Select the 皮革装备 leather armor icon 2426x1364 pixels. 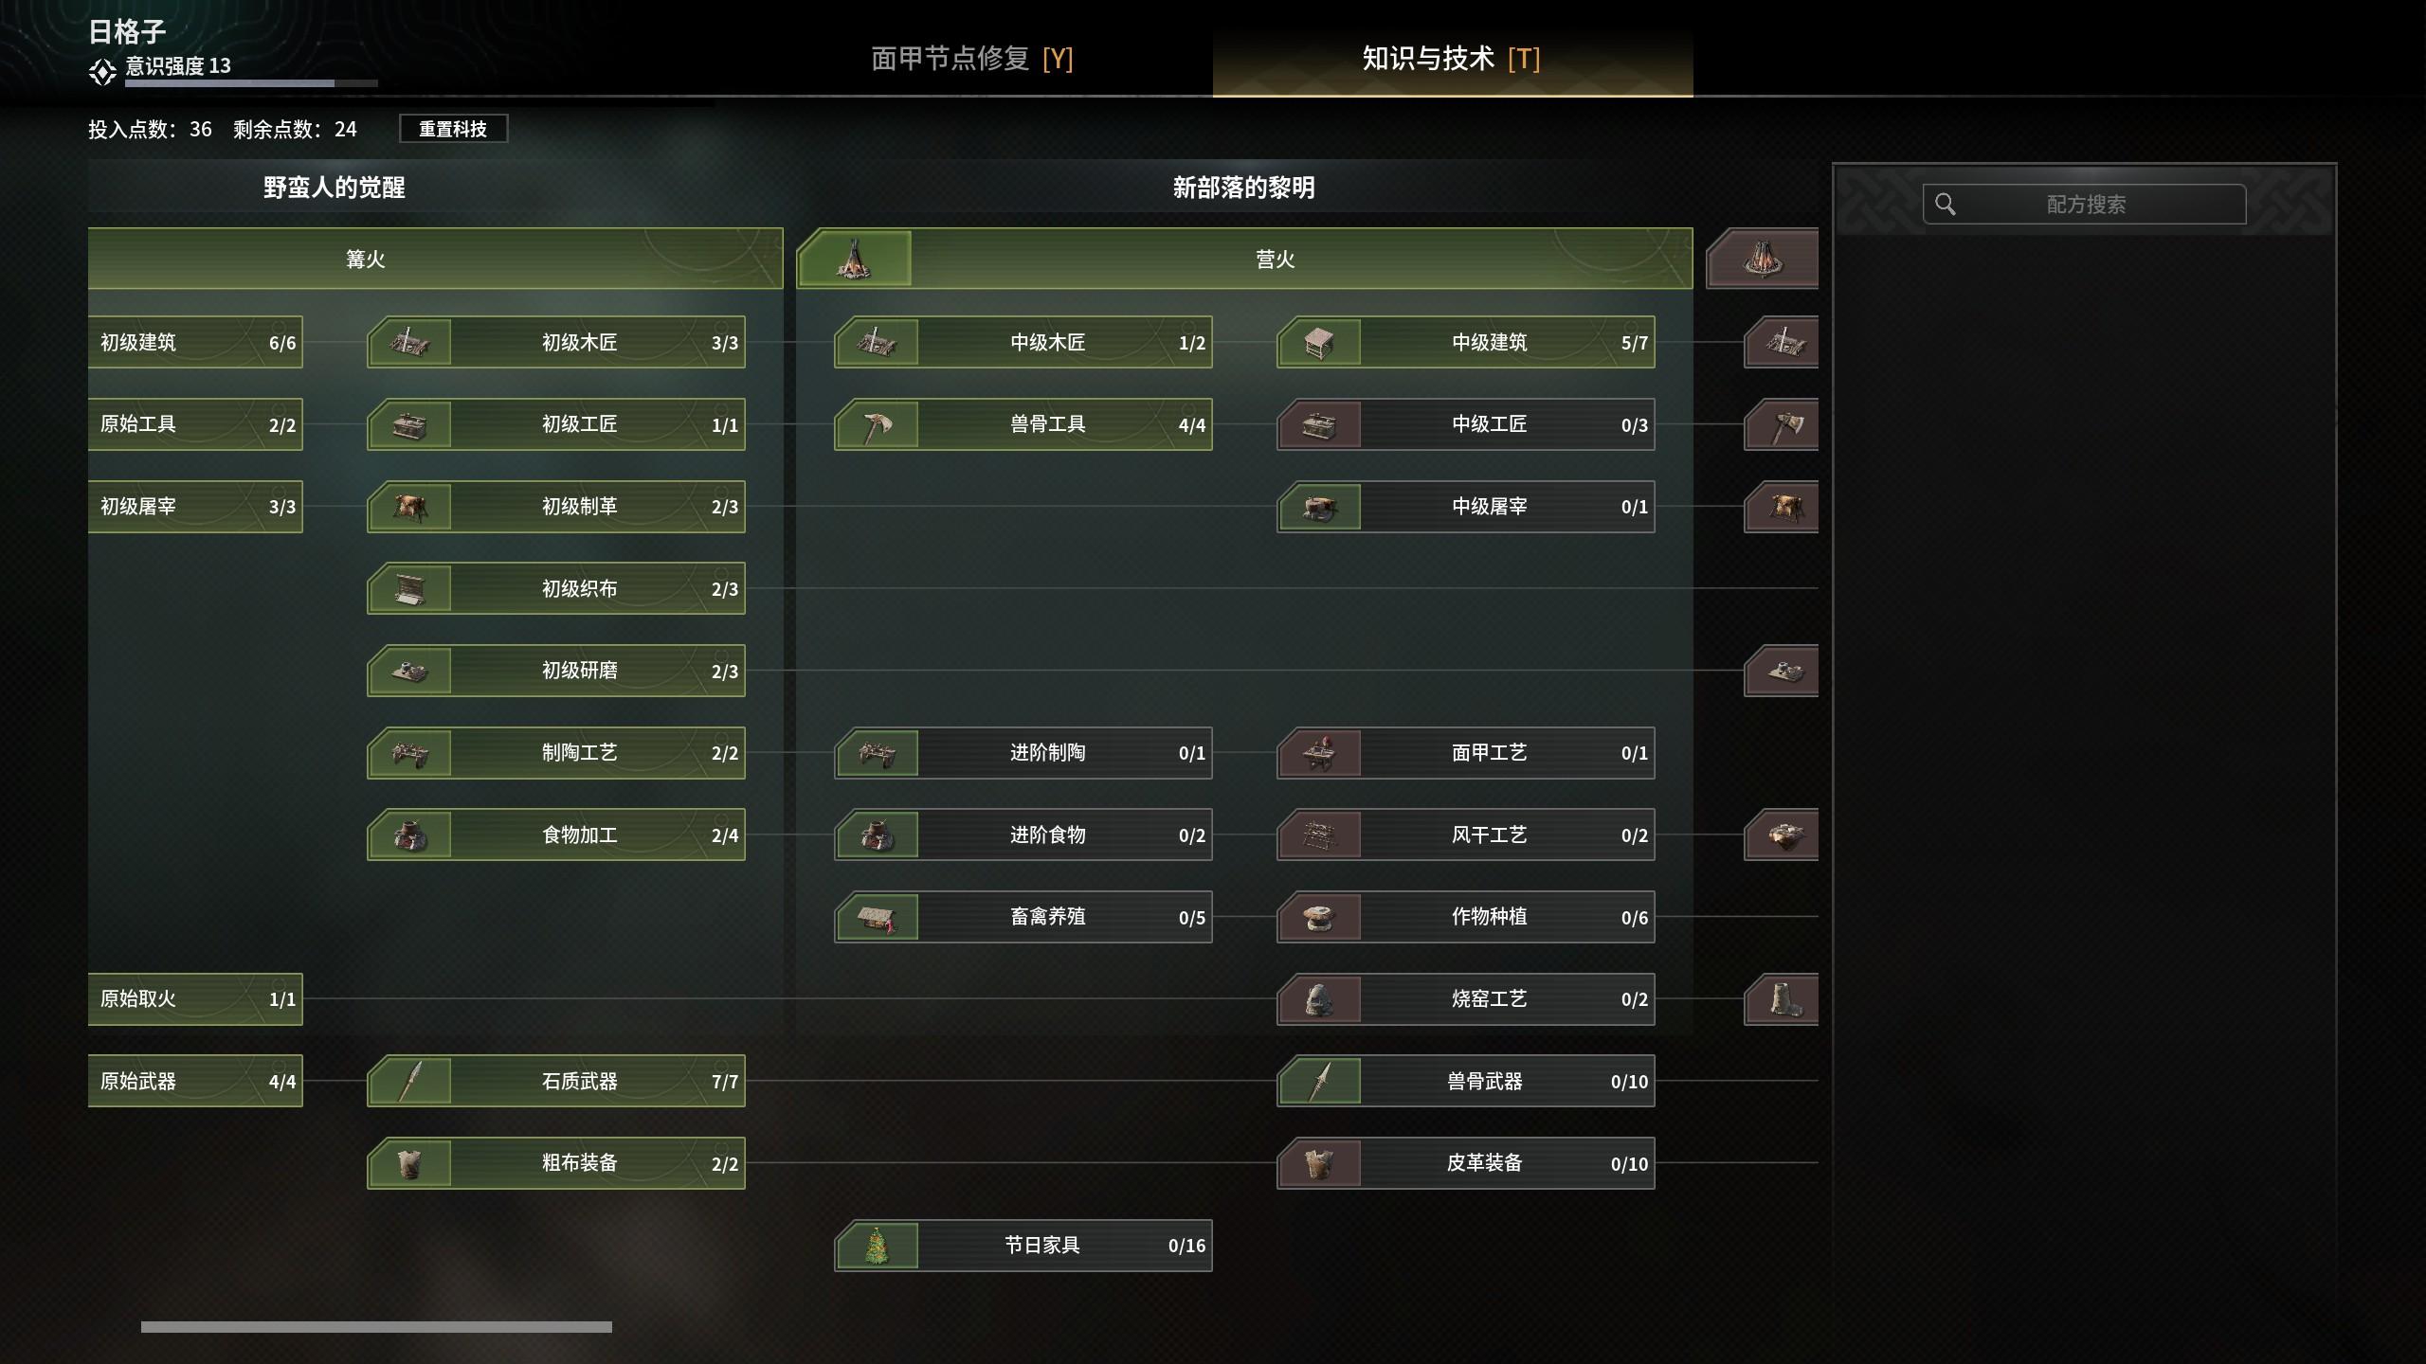1320,1163
